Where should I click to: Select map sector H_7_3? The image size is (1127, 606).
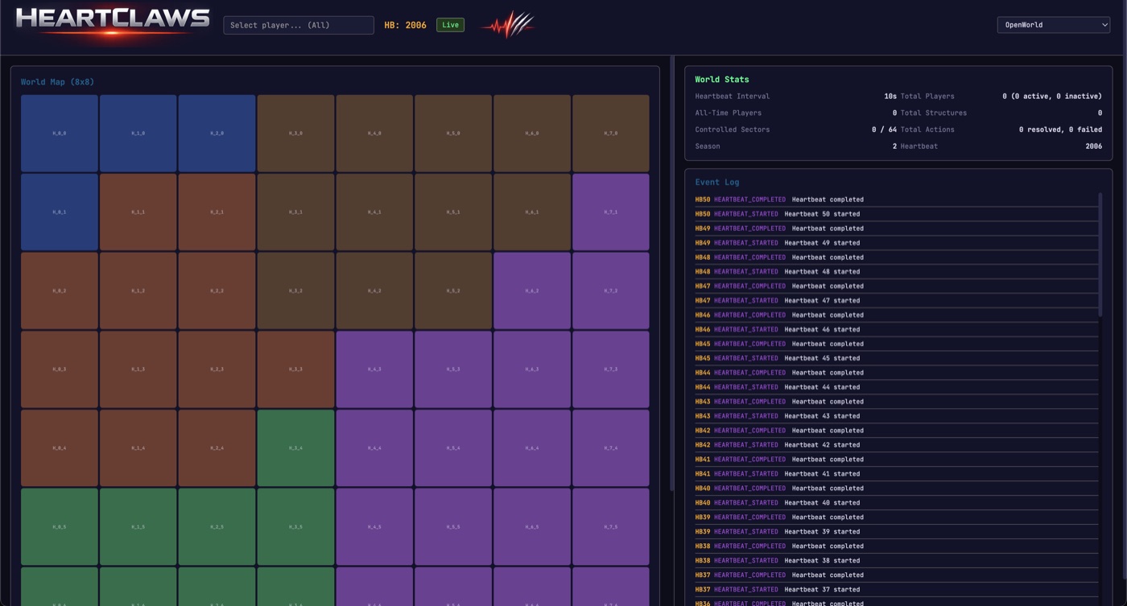coord(611,369)
